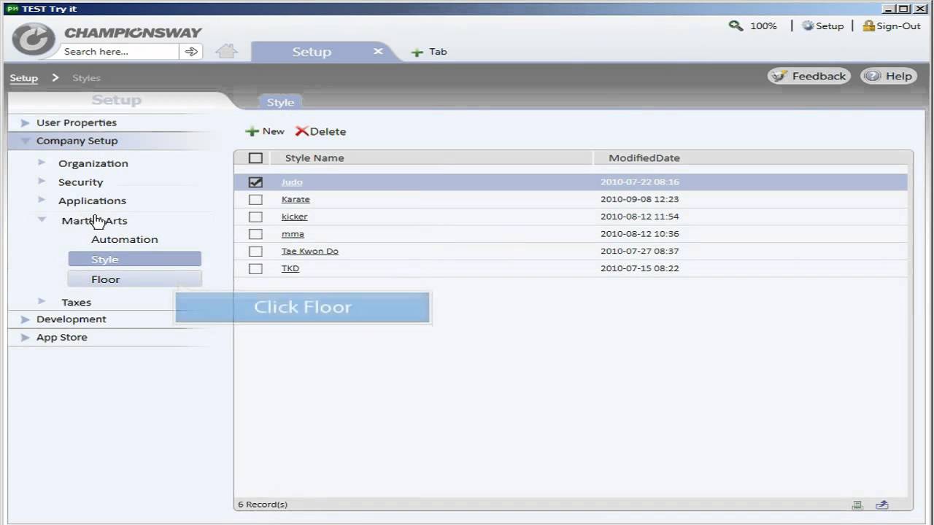Open the Help button
The height and width of the screenshot is (525, 934).
pyautogui.click(x=889, y=76)
